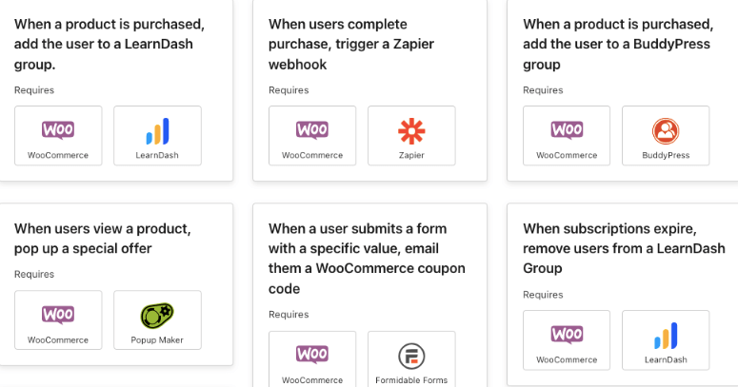
Task: Click the 'Requires' label in the Popup Maker card
Action: click(34, 275)
